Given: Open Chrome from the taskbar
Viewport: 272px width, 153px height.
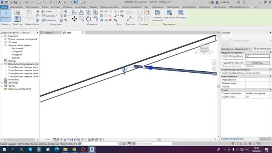Looking at the screenshot, I should [74, 149].
